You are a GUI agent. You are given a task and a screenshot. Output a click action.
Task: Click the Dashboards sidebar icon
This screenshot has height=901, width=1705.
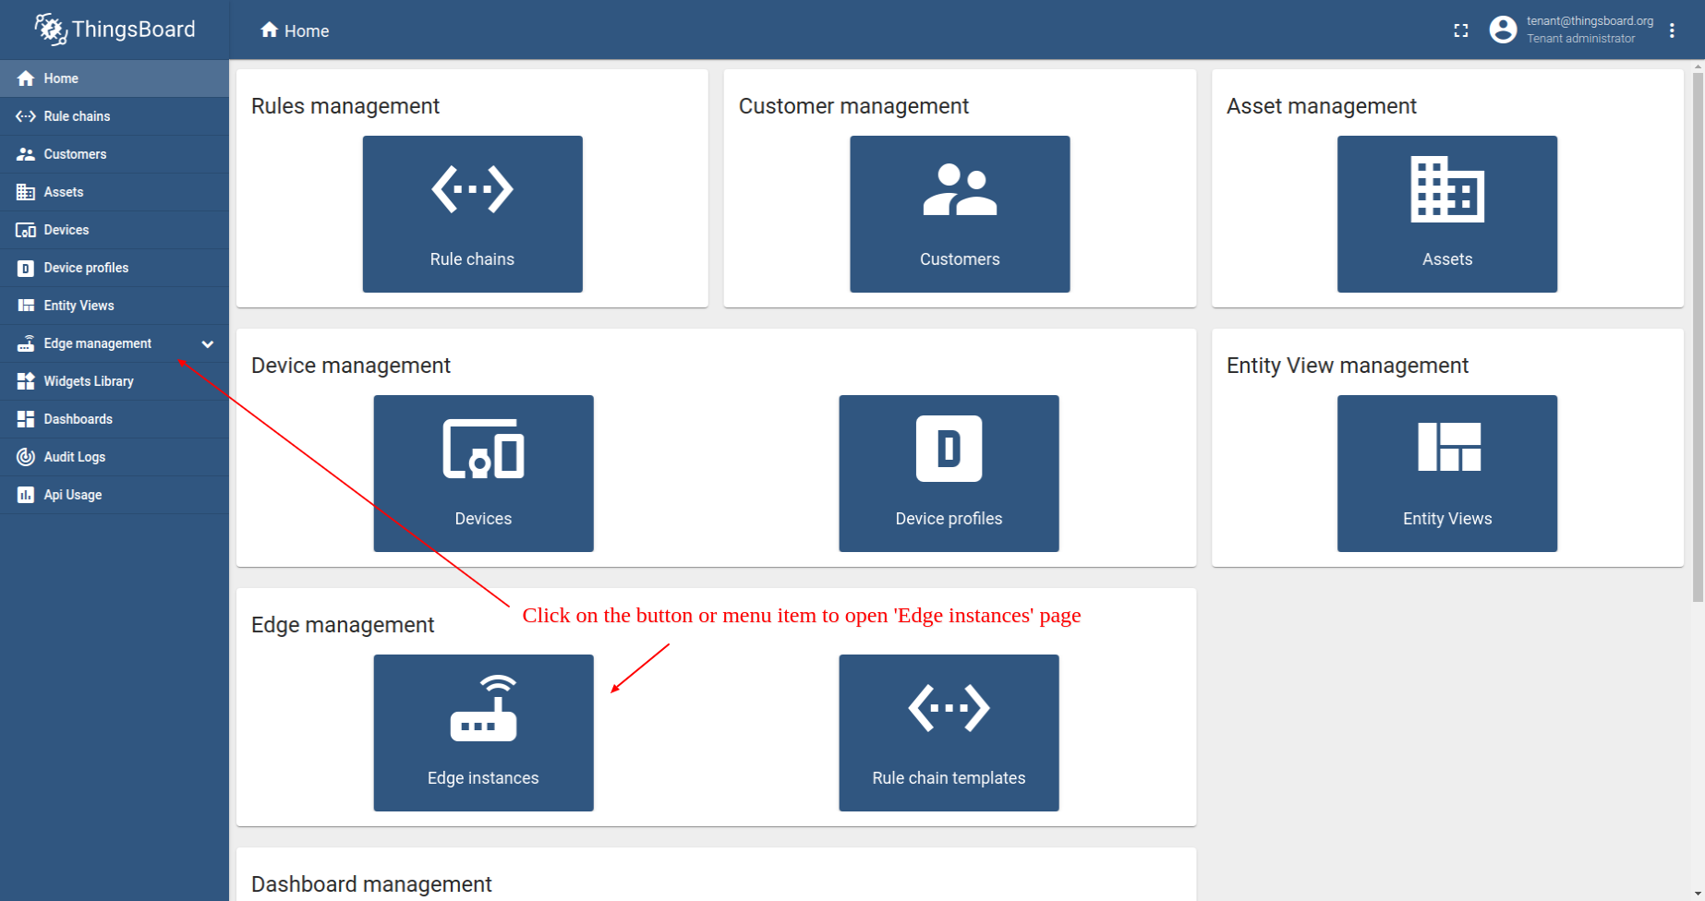[26, 419]
